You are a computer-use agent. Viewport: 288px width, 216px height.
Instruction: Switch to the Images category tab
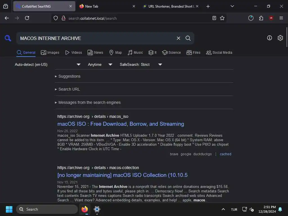[x=50, y=53]
